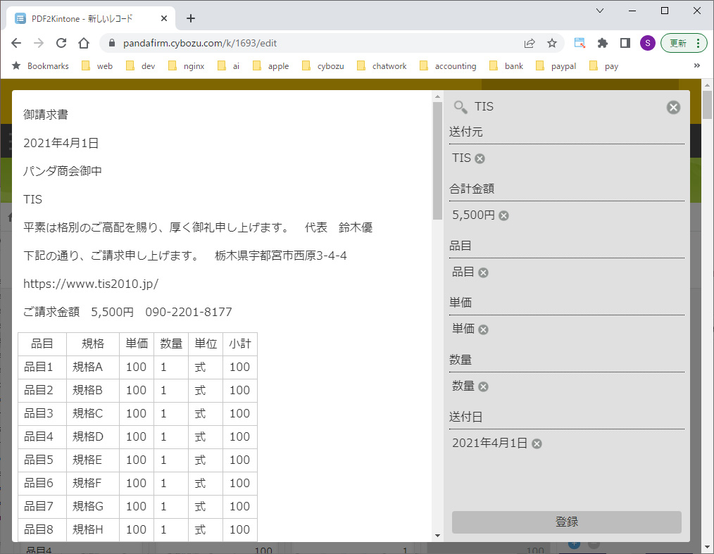
Task: Open the Chrome extensions puzzle icon
Action: (602, 43)
